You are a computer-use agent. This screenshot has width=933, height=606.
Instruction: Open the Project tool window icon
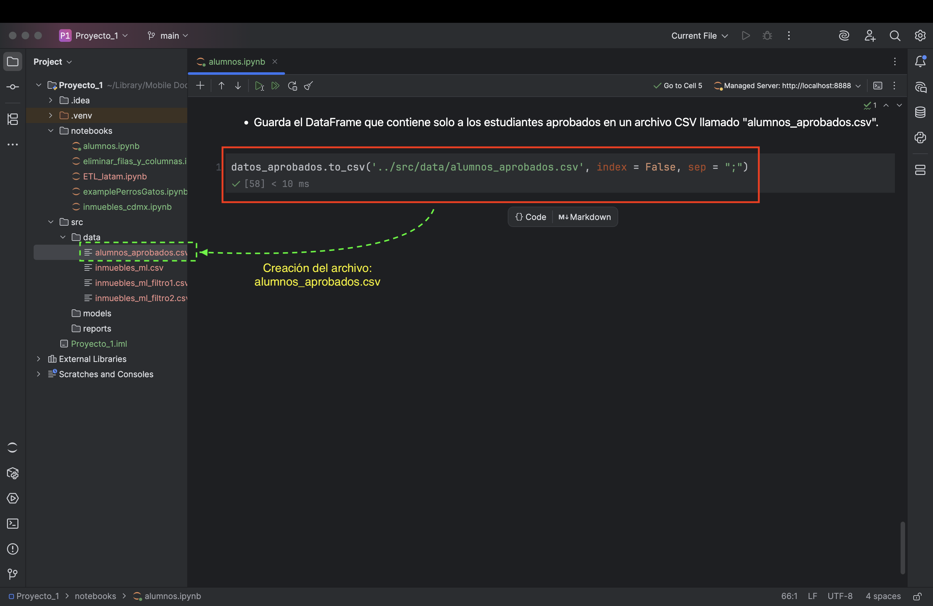point(13,61)
